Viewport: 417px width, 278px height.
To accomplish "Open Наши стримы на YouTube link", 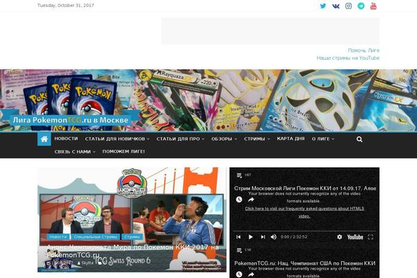I will click(348, 58).
